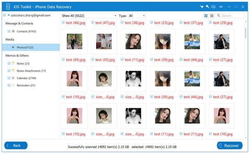
Task: Uncheck the test (38).jpg checkbox
Action: [x=122, y=22]
